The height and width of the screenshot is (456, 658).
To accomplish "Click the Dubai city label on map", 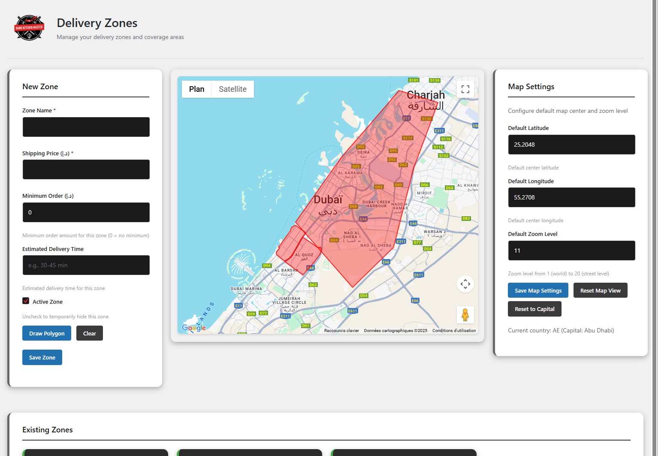I will point(328,200).
